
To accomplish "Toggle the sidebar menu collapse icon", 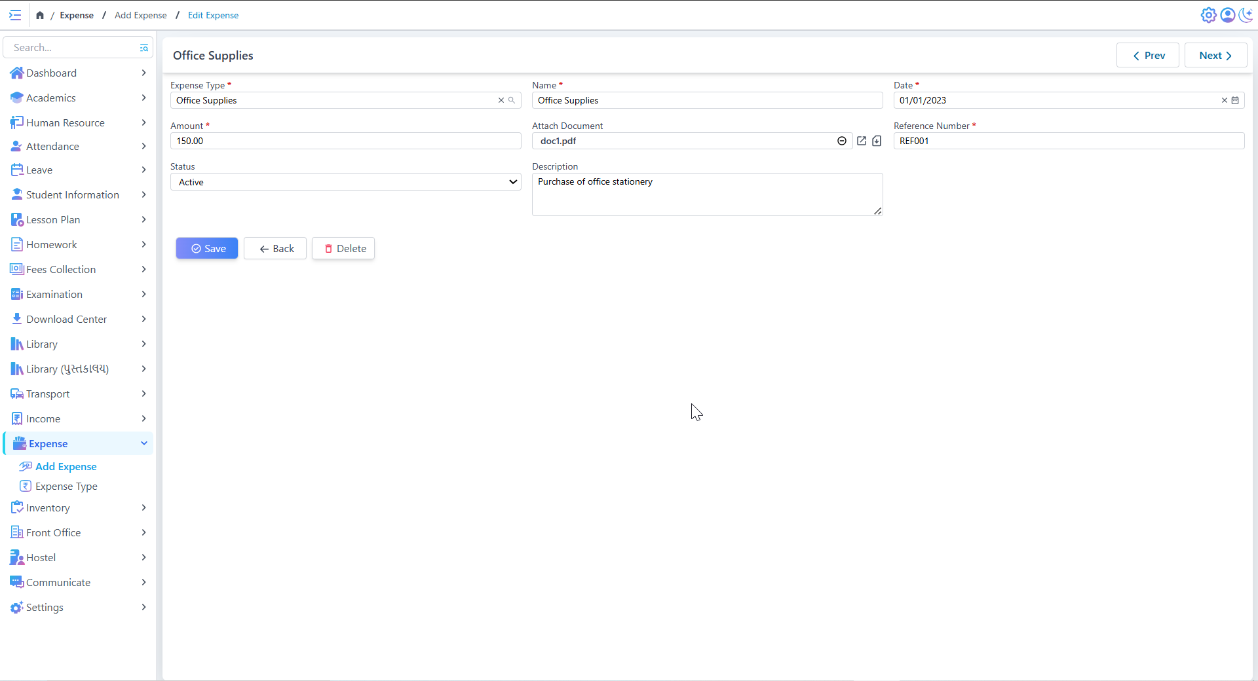I will (15, 15).
